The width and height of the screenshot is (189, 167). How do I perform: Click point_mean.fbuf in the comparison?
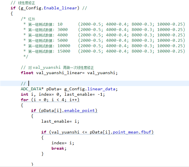point(133,132)
